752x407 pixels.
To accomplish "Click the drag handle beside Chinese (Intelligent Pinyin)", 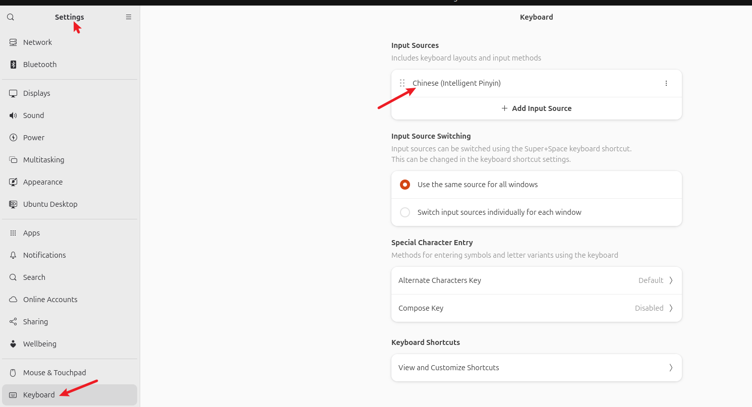I will tap(402, 83).
